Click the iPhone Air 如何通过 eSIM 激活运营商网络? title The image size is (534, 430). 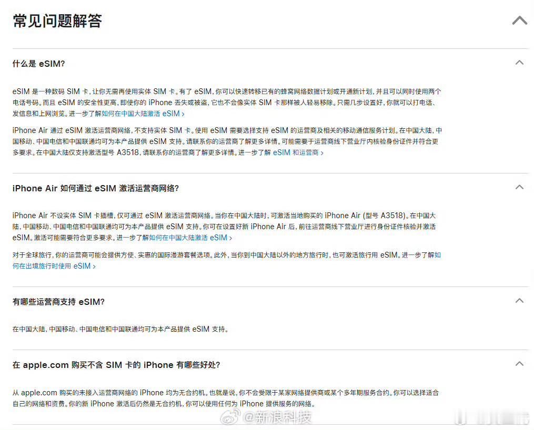coord(96,188)
